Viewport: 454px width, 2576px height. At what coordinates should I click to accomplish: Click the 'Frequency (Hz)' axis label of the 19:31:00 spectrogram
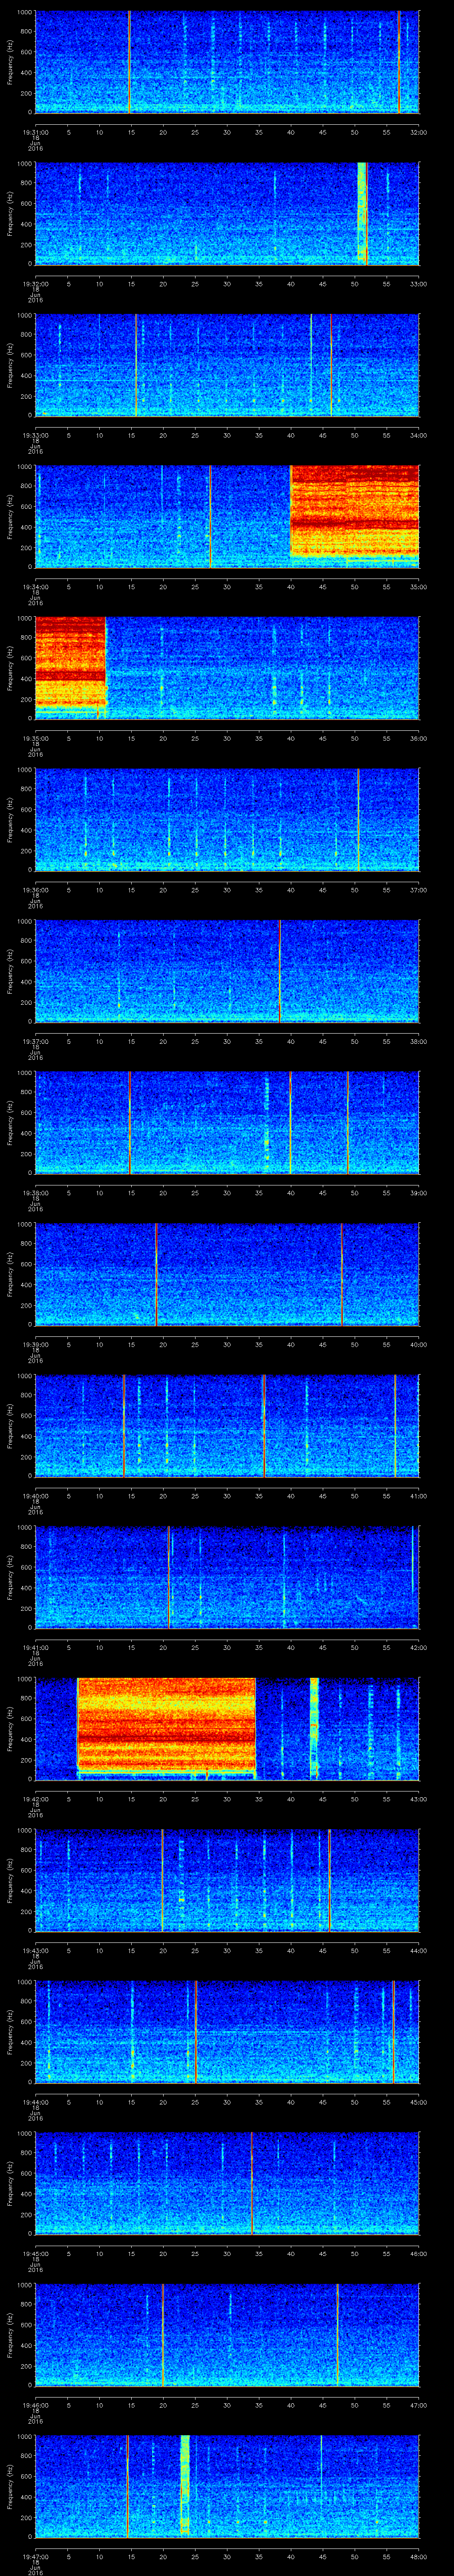(x=10, y=62)
